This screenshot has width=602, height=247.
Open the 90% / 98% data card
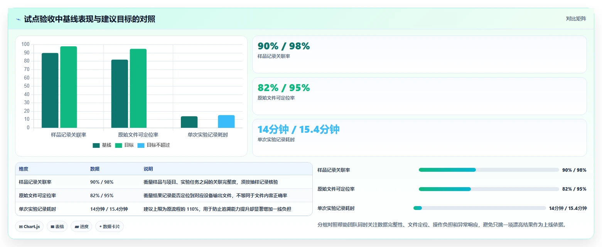coord(419,54)
